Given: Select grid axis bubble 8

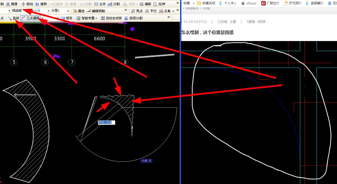Looking at the screenshot, I should [x=125, y=62].
